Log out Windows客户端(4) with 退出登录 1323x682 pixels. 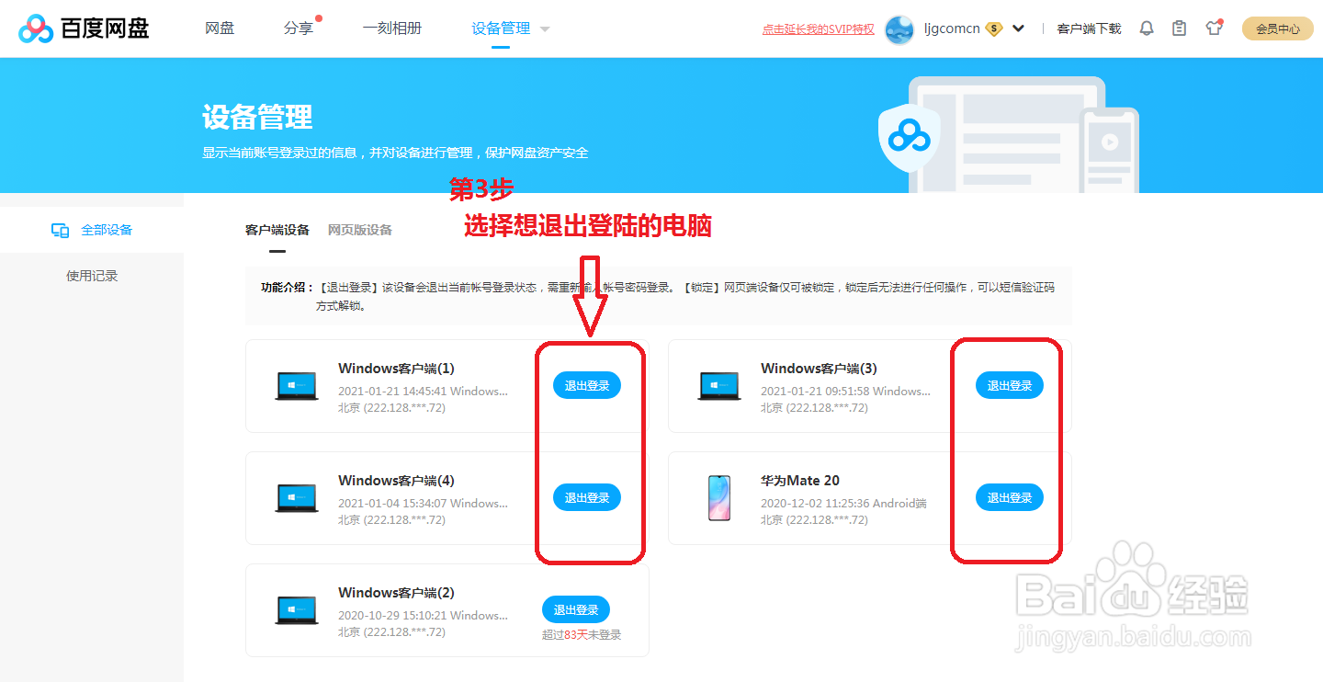click(x=587, y=497)
